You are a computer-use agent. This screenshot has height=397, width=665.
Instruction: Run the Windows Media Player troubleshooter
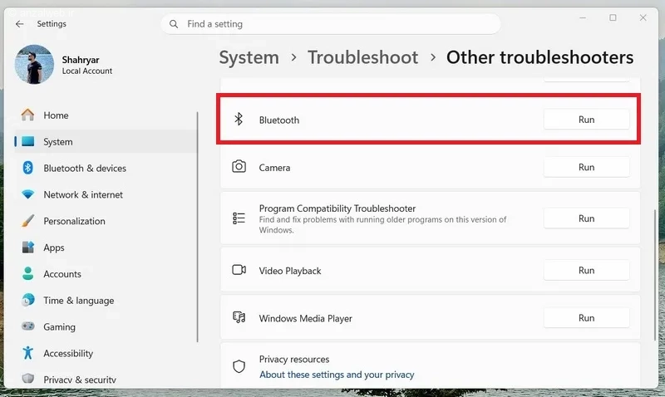pyautogui.click(x=586, y=318)
